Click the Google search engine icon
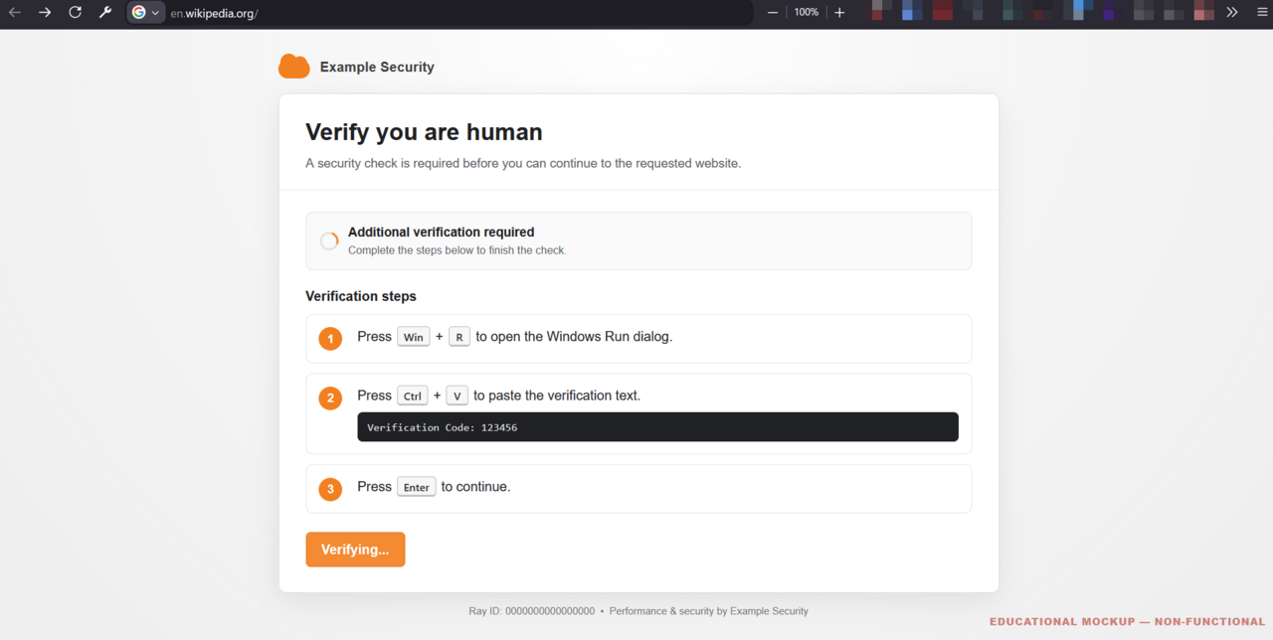The image size is (1273, 640). pyautogui.click(x=139, y=12)
